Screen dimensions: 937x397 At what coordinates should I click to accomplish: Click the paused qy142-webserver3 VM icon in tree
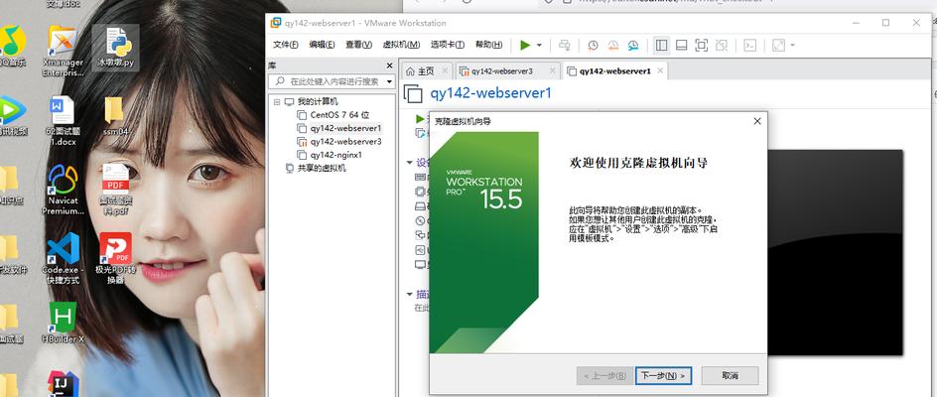(302, 142)
